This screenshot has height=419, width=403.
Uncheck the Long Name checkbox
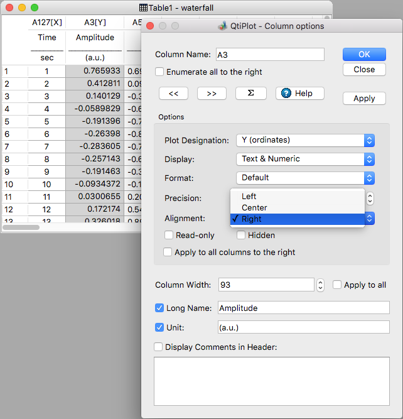coord(159,308)
